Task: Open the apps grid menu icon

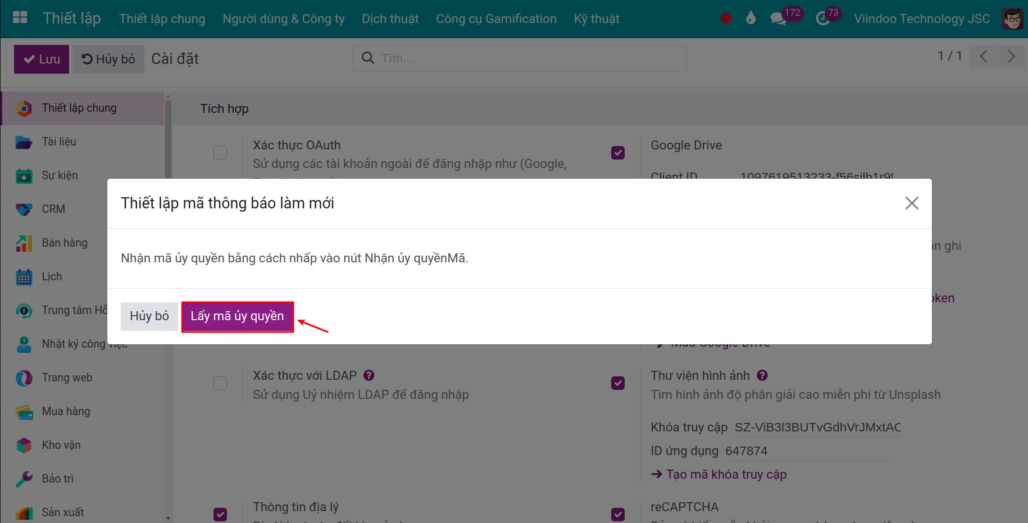Action: (x=20, y=18)
